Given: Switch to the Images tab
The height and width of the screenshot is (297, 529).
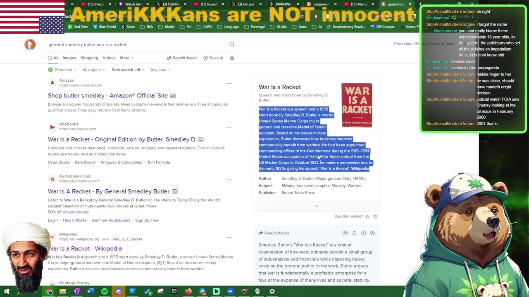Looking at the screenshot, I should click(69, 58).
